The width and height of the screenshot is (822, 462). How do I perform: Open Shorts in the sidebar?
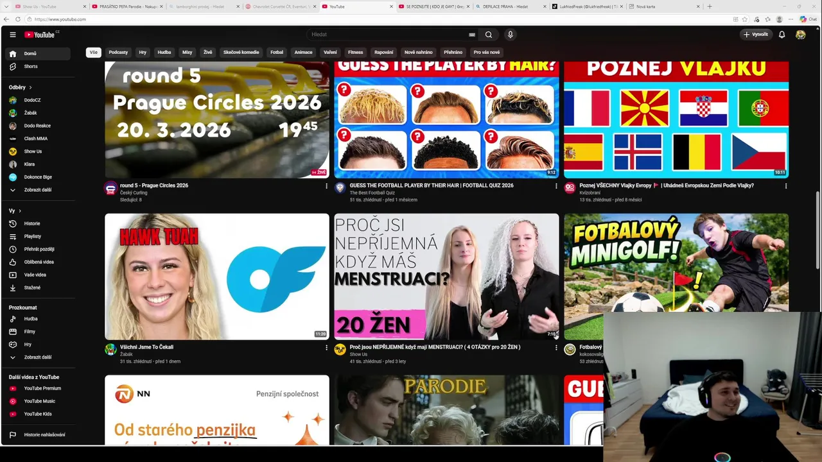tap(39, 67)
